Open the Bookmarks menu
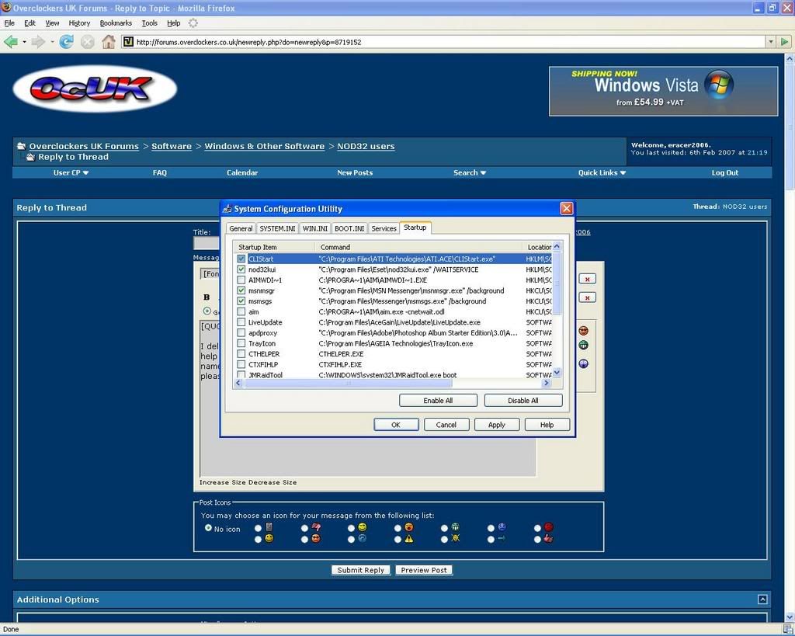795x636 pixels. coord(116,23)
